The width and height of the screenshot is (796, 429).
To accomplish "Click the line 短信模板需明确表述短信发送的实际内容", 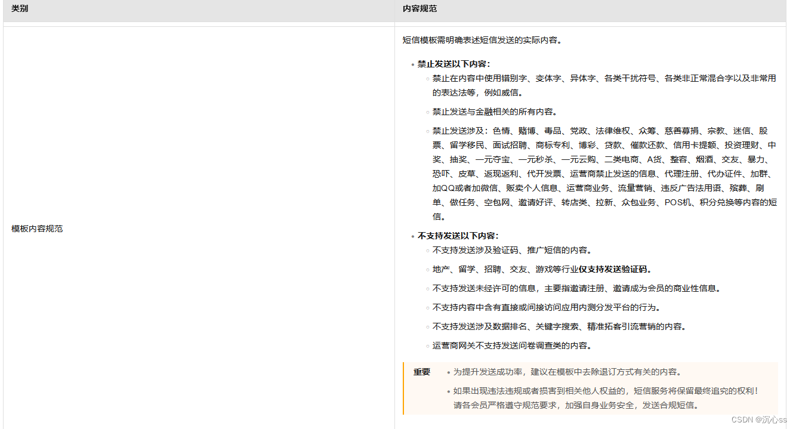I will (x=483, y=40).
